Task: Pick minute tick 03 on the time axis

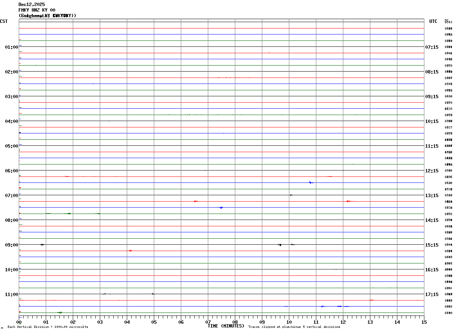Action: point(100,322)
